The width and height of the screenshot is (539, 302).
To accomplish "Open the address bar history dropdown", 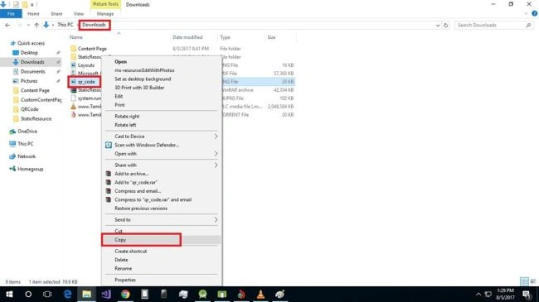I will 438,25.
